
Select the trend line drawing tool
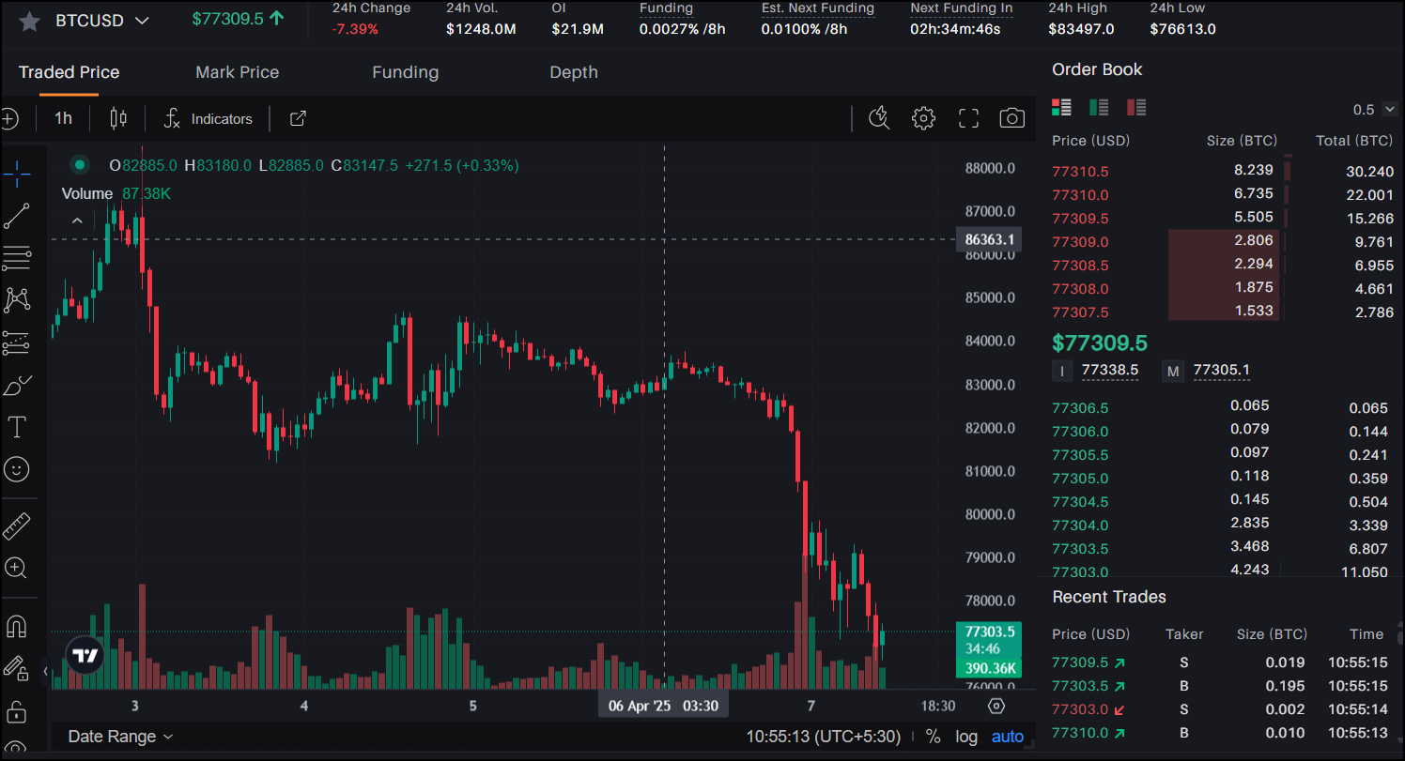click(18, 216)
